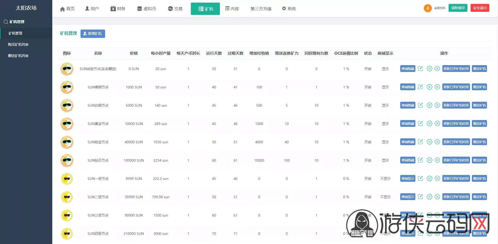Edit the SUN体验节点 miner row
The image size is (498, 244).
[420, 69]
